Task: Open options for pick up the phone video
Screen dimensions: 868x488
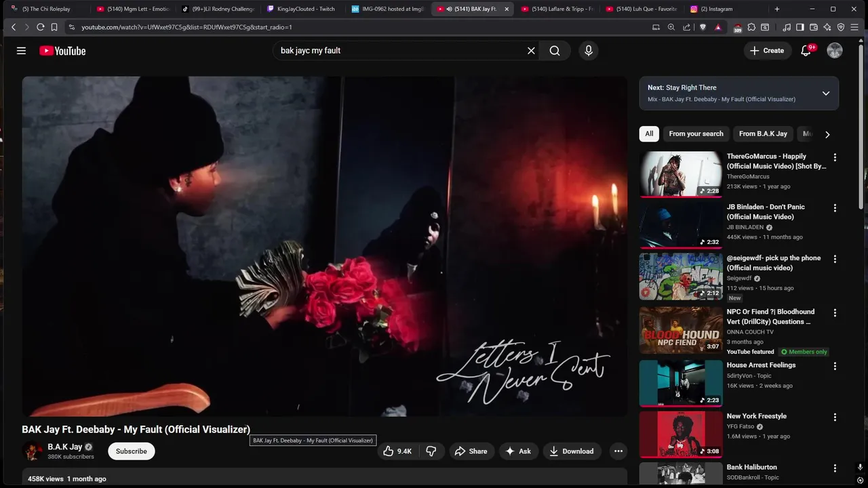Action: [x=835, y=259]
